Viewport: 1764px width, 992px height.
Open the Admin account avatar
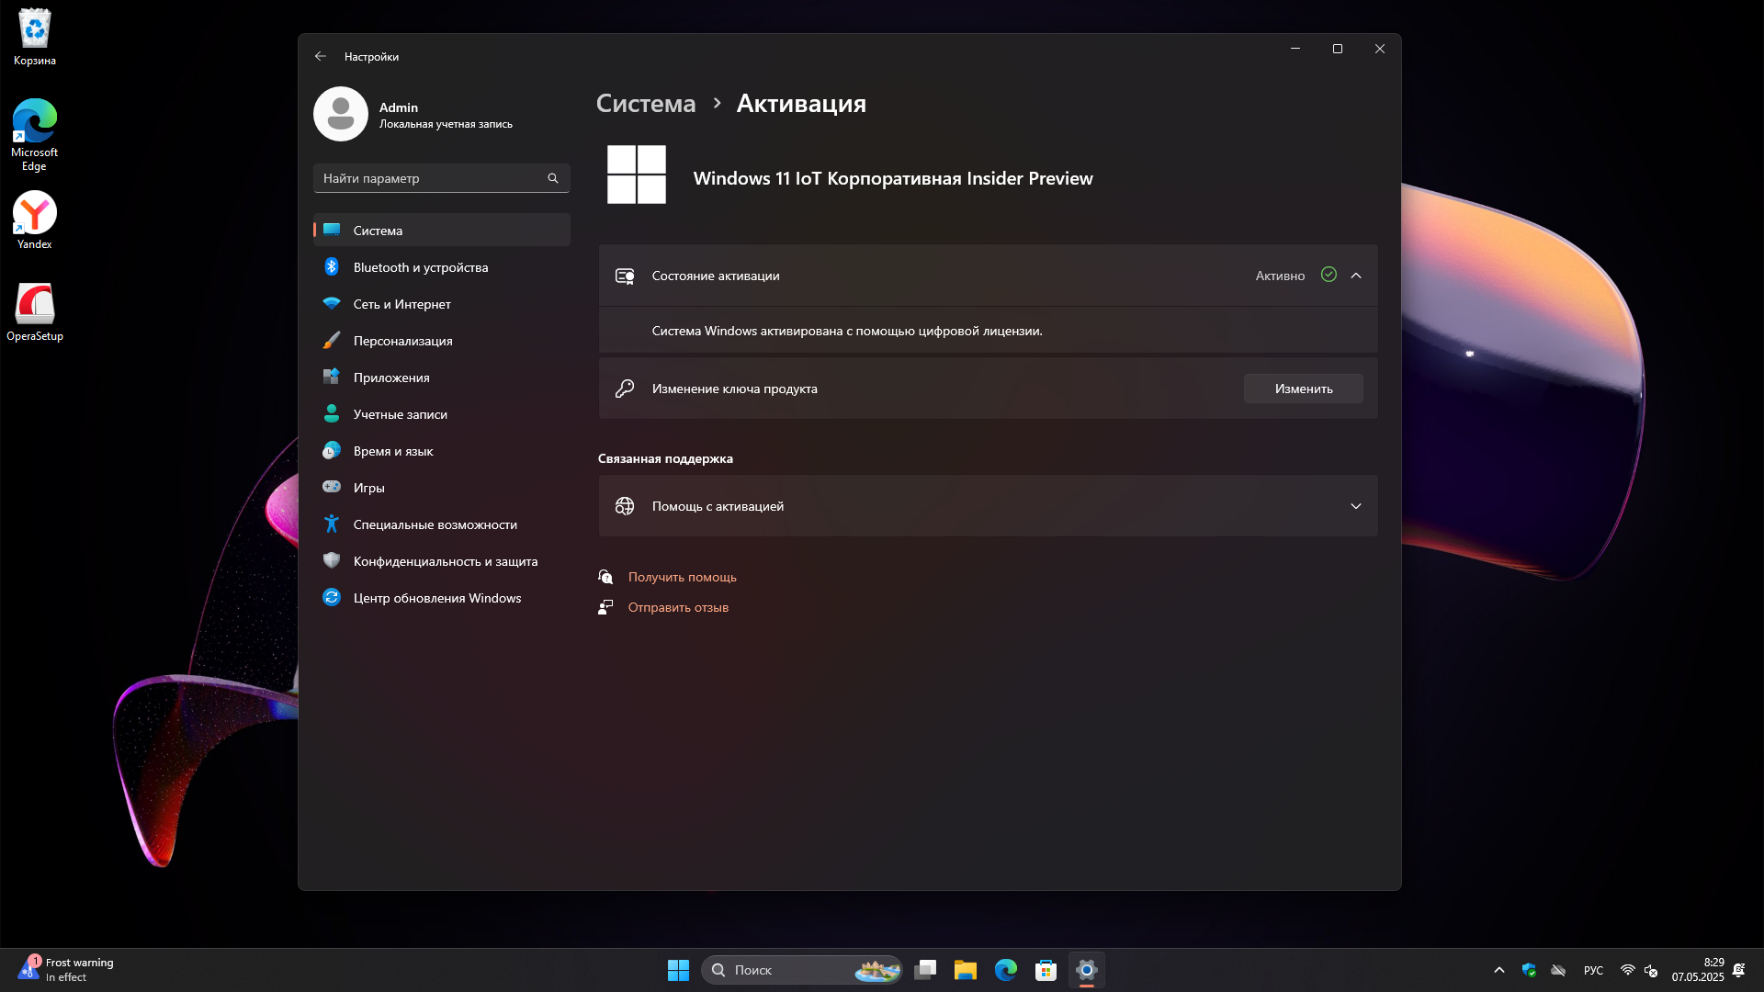pyautogui.click(x=341, y=114)
